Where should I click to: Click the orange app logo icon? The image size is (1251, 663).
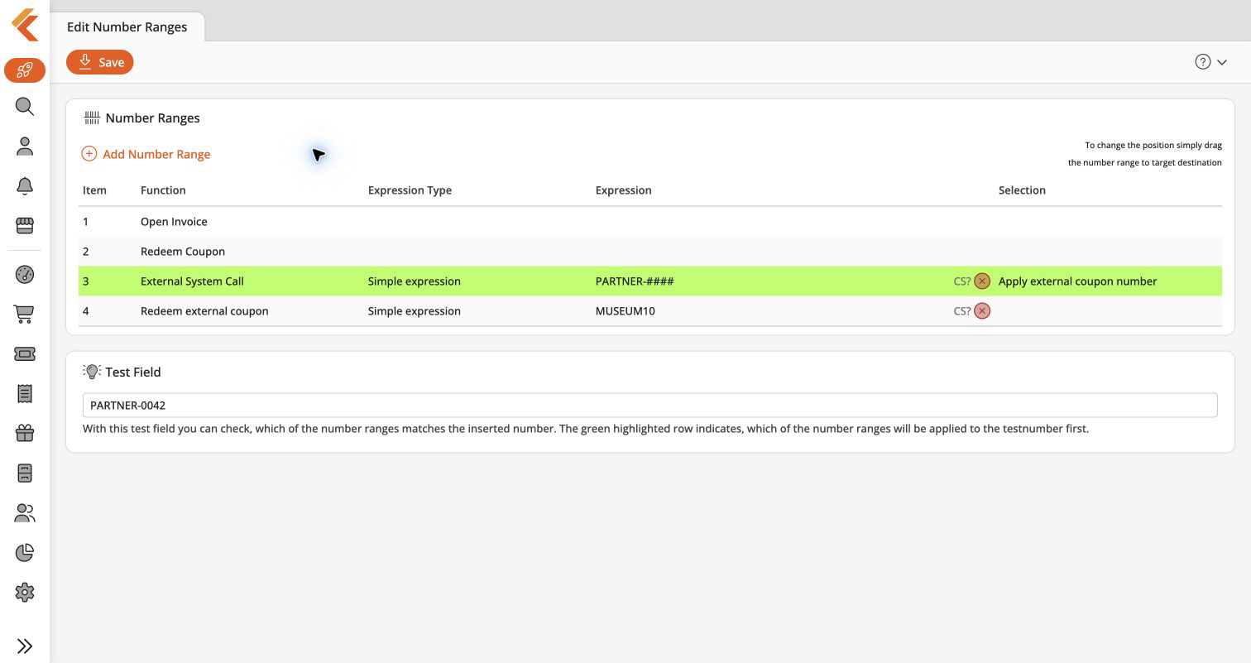tap(25, 25)
